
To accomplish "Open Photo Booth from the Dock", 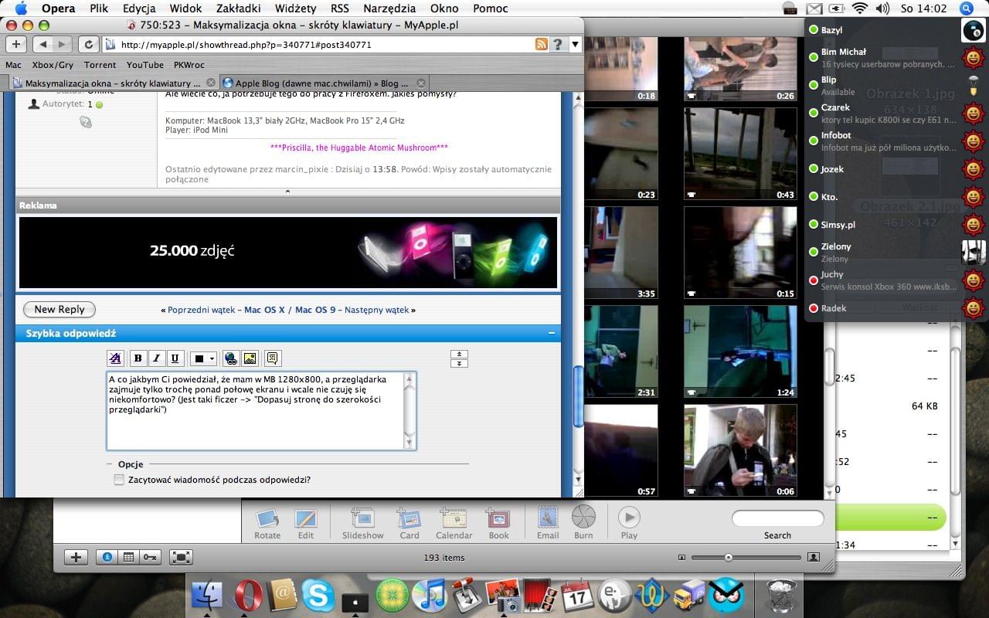I will point(541,596).
